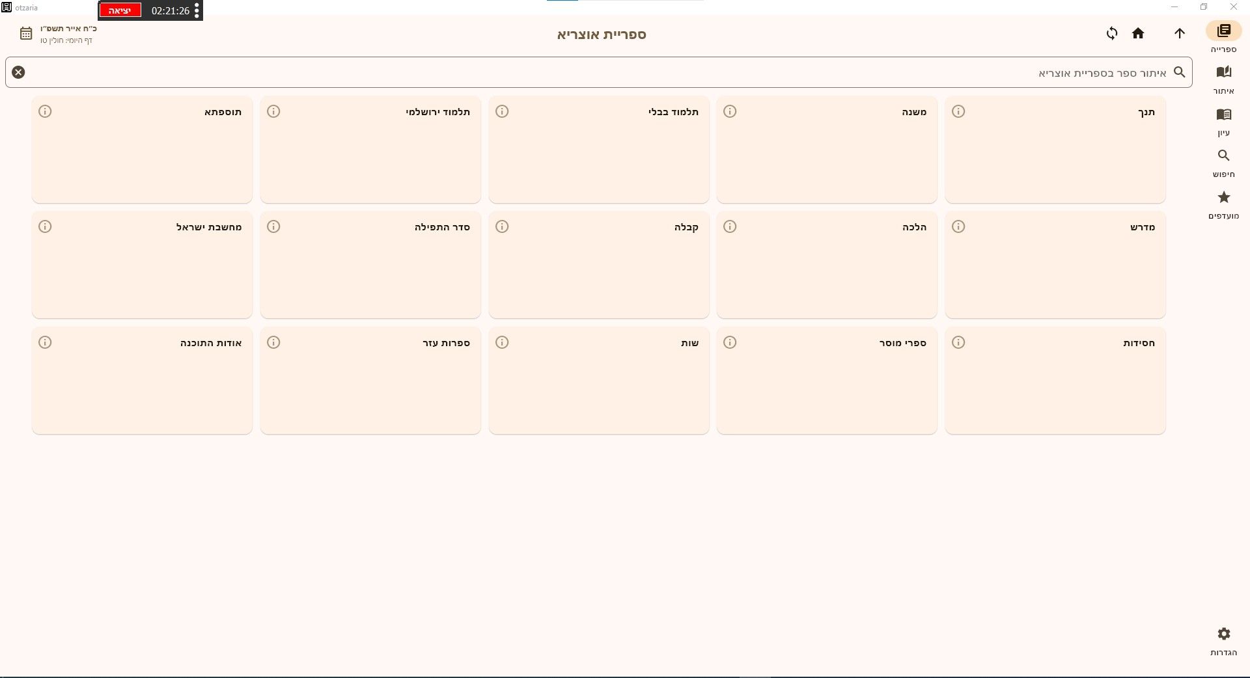Show info for קבלה category
The width and height of the screenshot is (1250, 678).
(502, 226)
